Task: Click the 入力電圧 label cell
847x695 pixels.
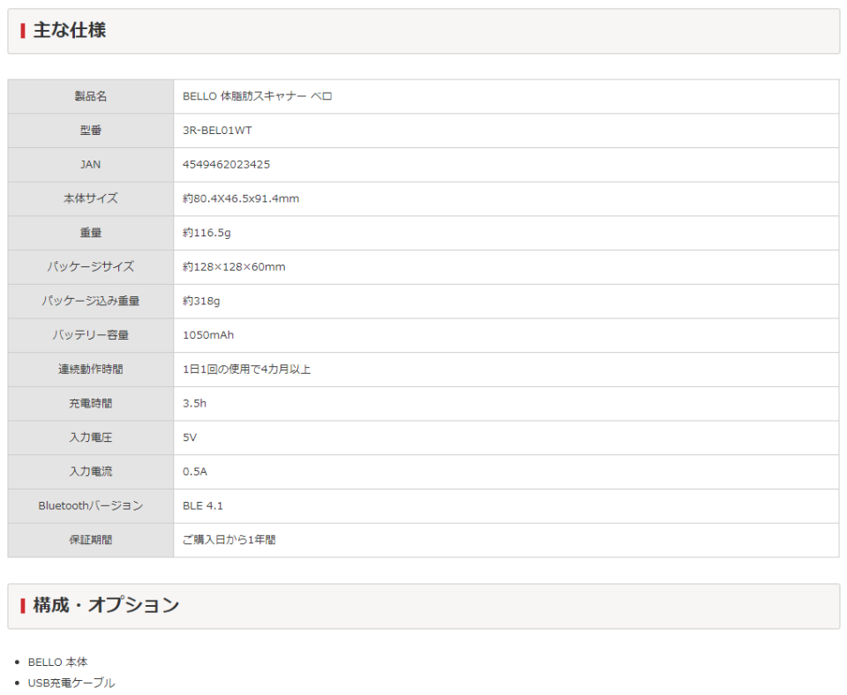Action: 91,437
